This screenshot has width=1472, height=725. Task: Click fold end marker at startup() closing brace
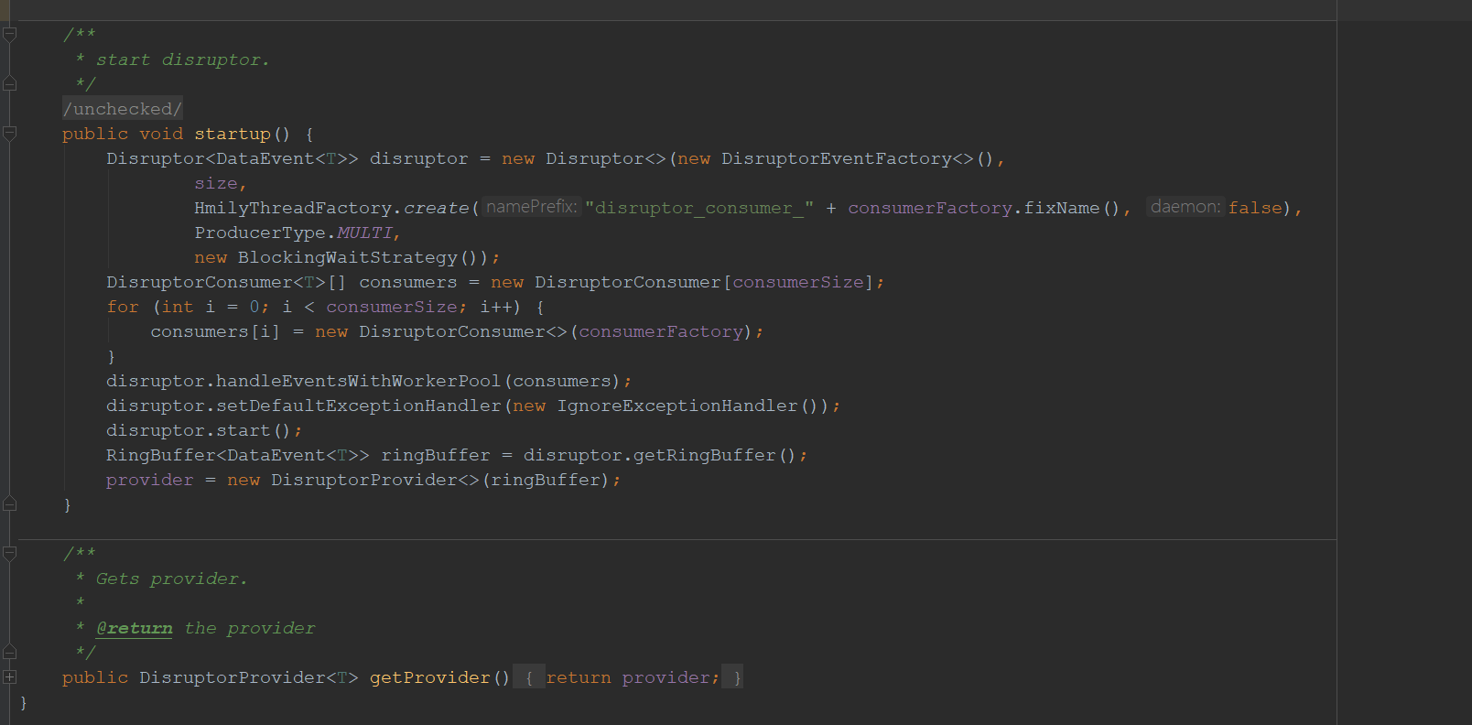tap(9, 504)
